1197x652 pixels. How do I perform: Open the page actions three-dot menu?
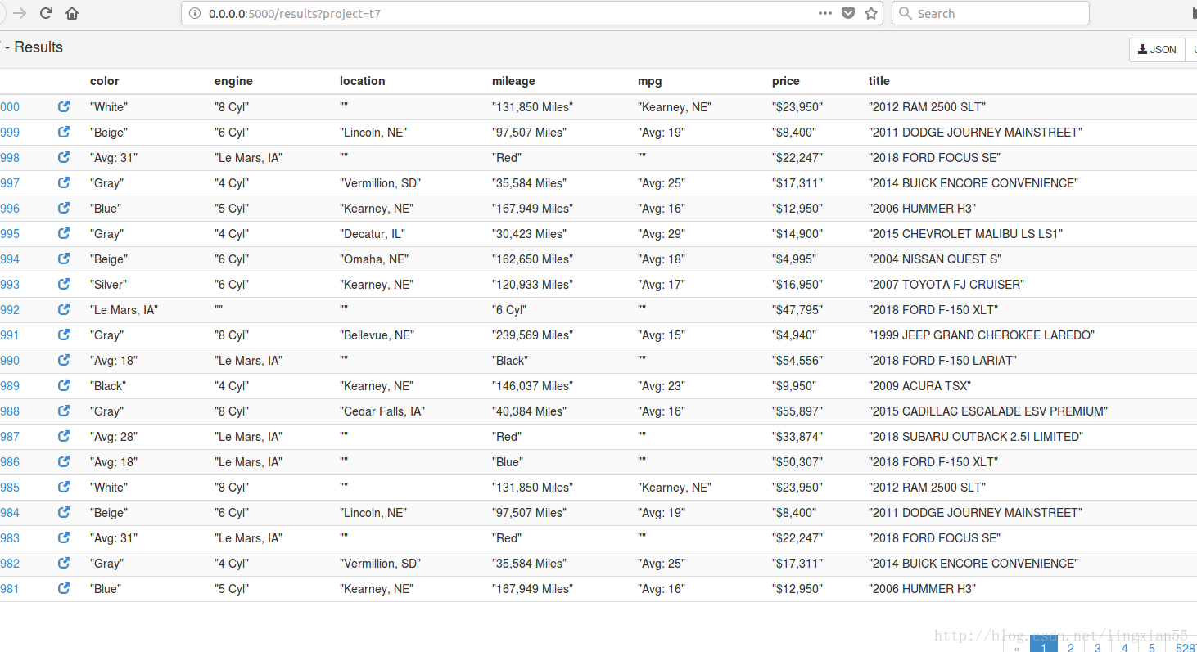pyautogui.click(x=825, y=13)
